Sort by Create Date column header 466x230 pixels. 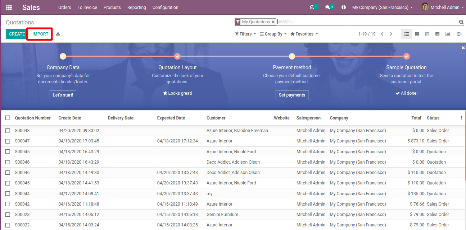coord(70,118)
